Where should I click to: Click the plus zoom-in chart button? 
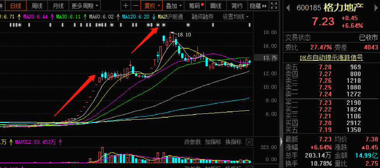(x=125, y=6)
